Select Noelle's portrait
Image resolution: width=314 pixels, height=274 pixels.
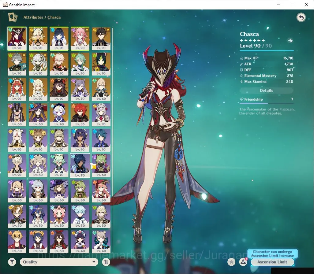point(101,115)
